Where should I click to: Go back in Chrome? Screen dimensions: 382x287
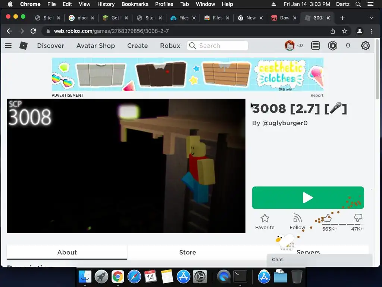[x=9, y=31]
